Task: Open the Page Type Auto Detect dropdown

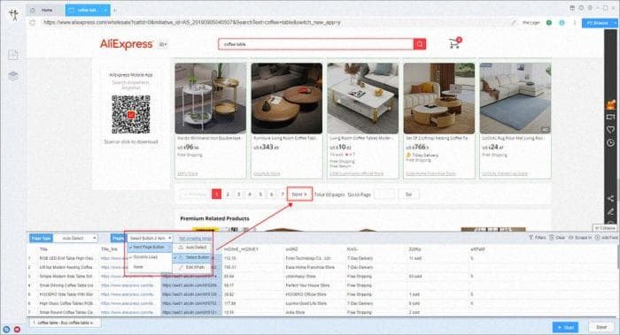Action: (x=75, y=238)
